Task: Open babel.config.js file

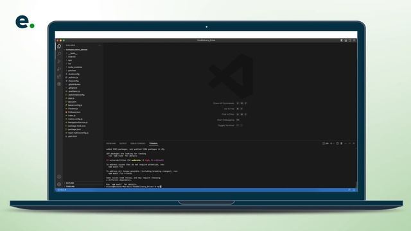Action: click(75, 105)
